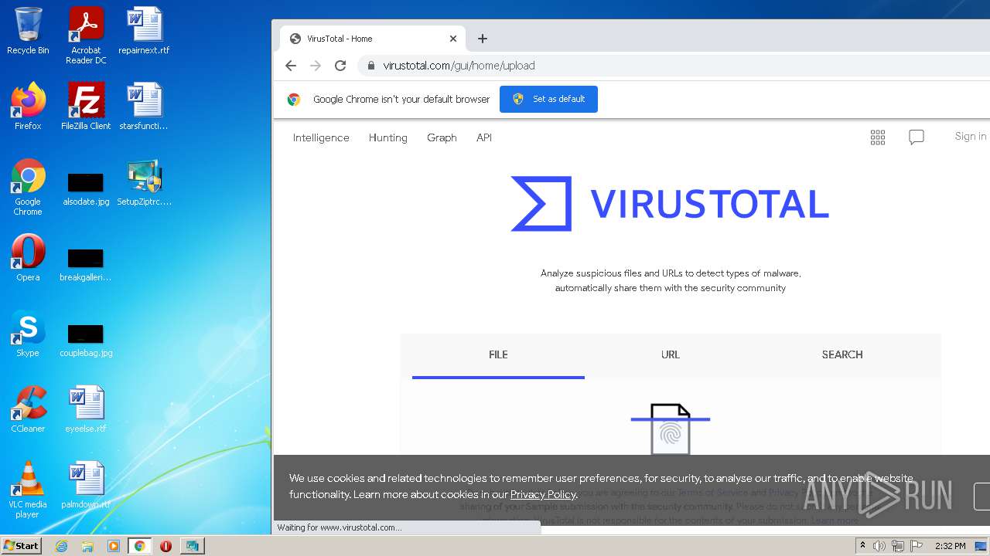Click the 2:32 PM clock
The width and height of the screenshot is (990, 556).
[951, 546]
